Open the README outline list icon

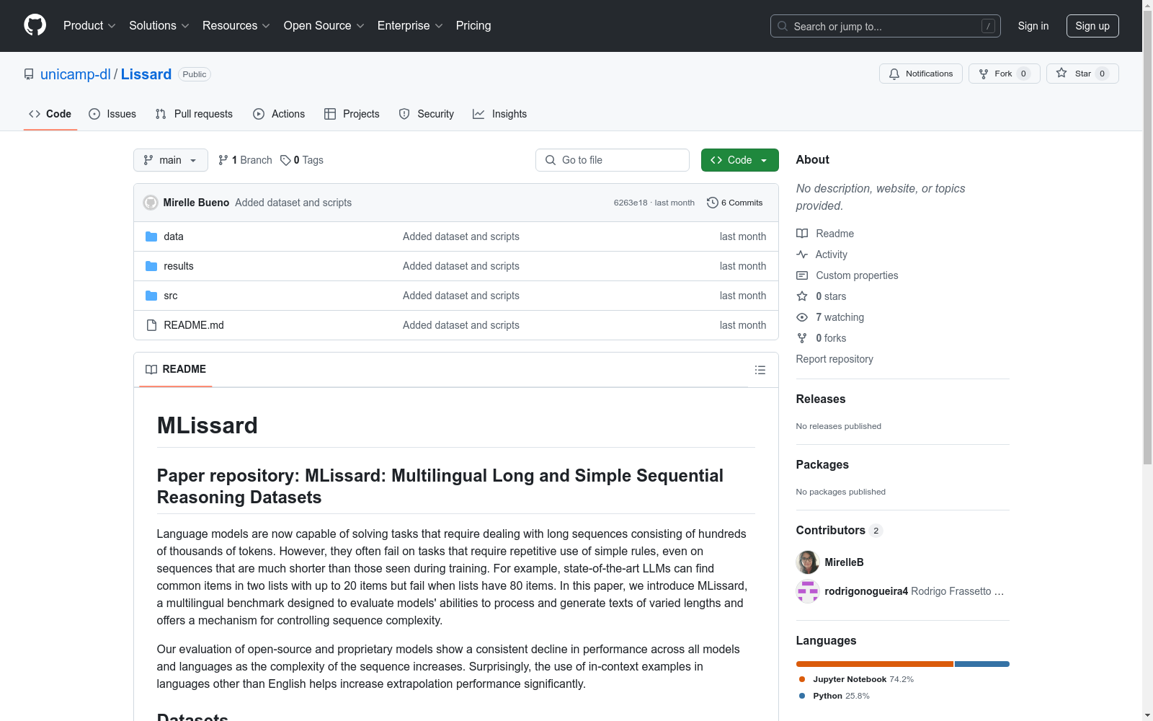tap(760, 370)
